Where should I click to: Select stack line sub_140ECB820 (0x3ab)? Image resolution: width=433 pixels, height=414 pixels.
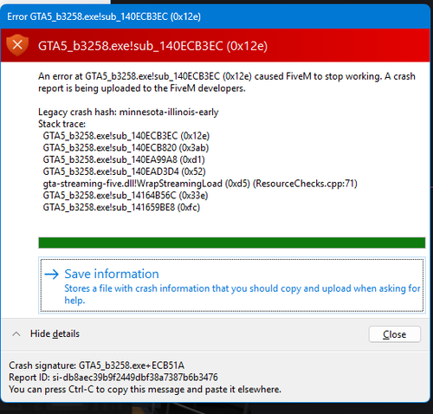point(126,148)
